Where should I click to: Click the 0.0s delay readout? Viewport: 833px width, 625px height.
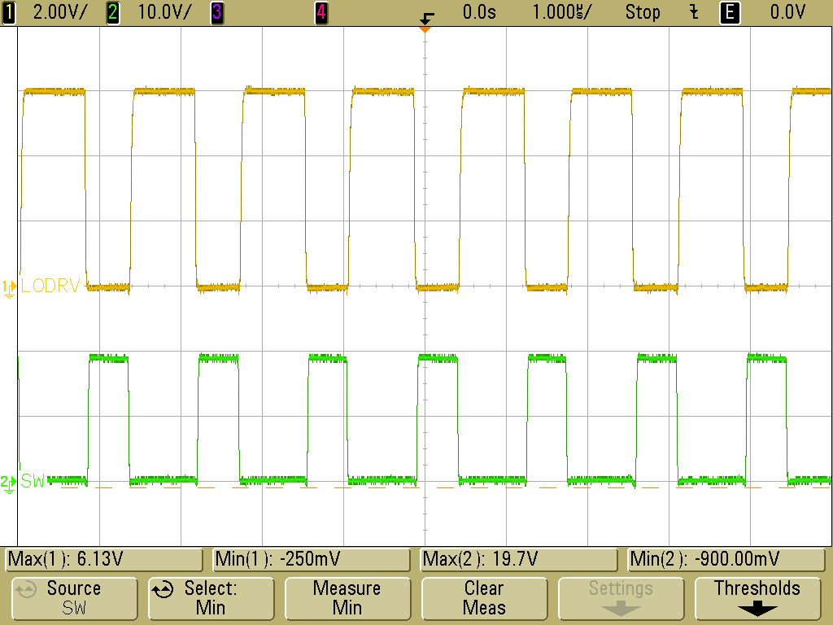tap(479, 12)
